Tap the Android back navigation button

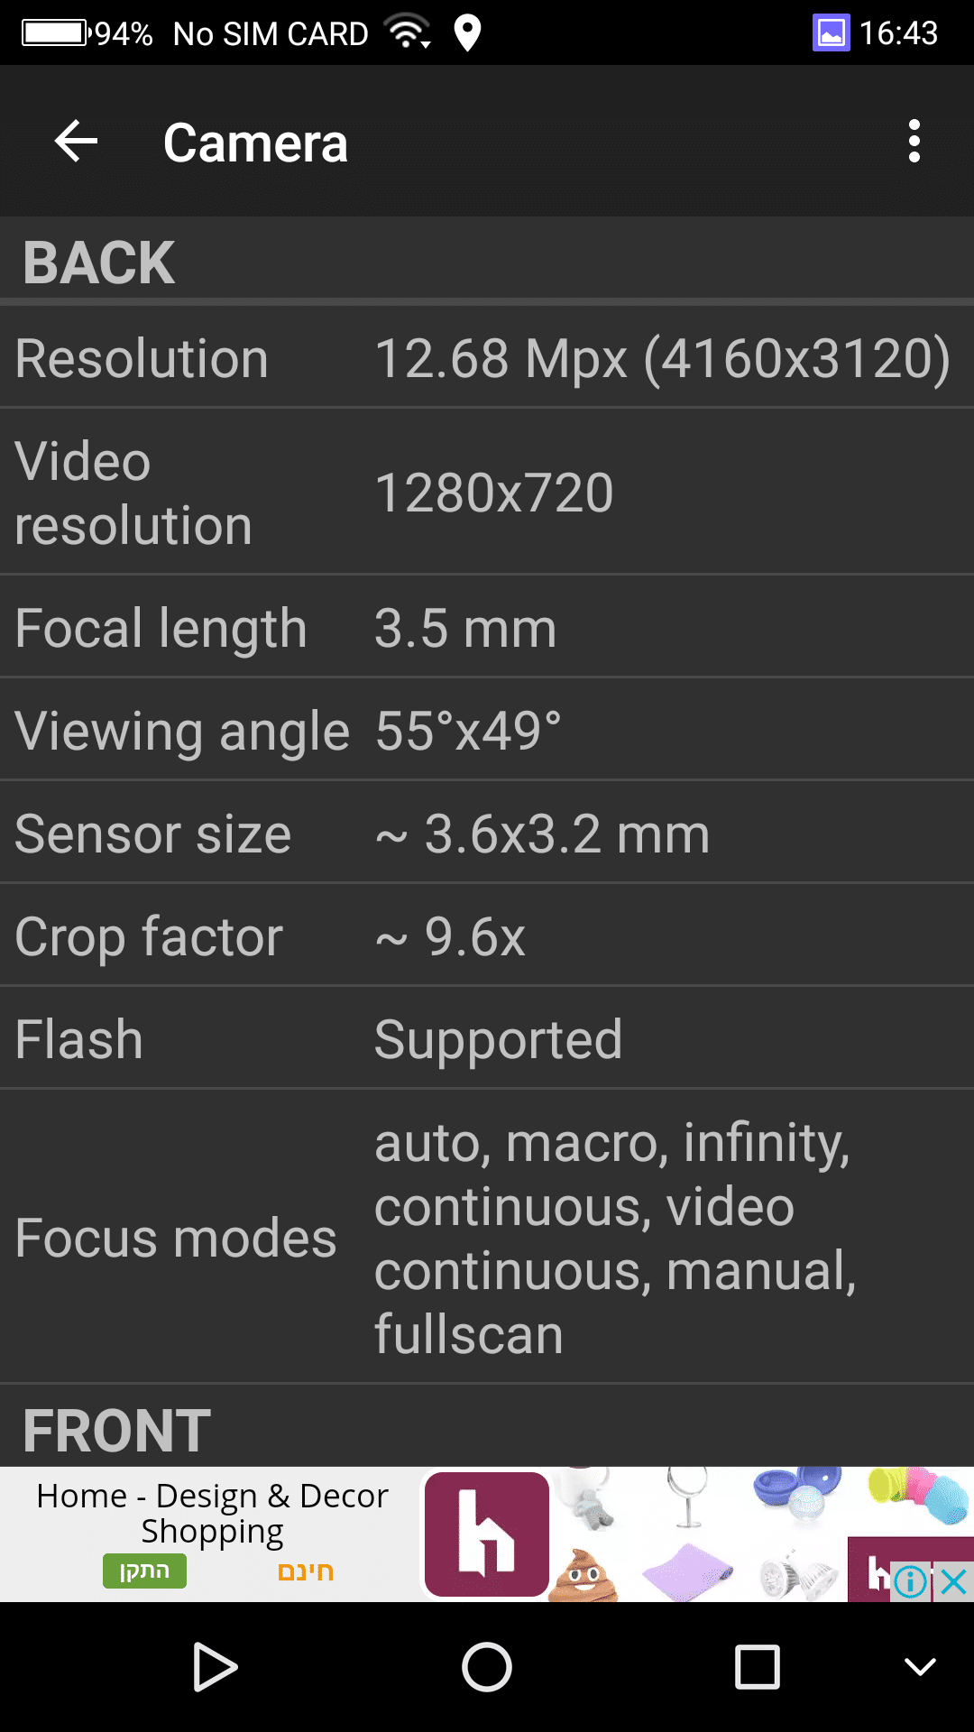point(216,1666)
